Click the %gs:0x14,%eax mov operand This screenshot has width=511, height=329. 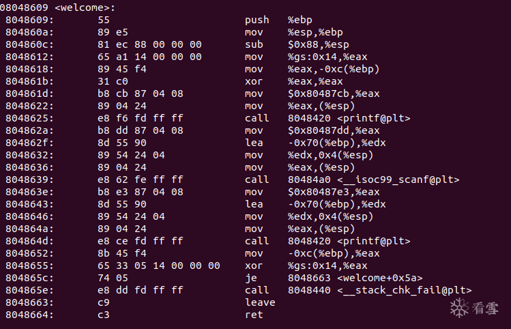327,57
